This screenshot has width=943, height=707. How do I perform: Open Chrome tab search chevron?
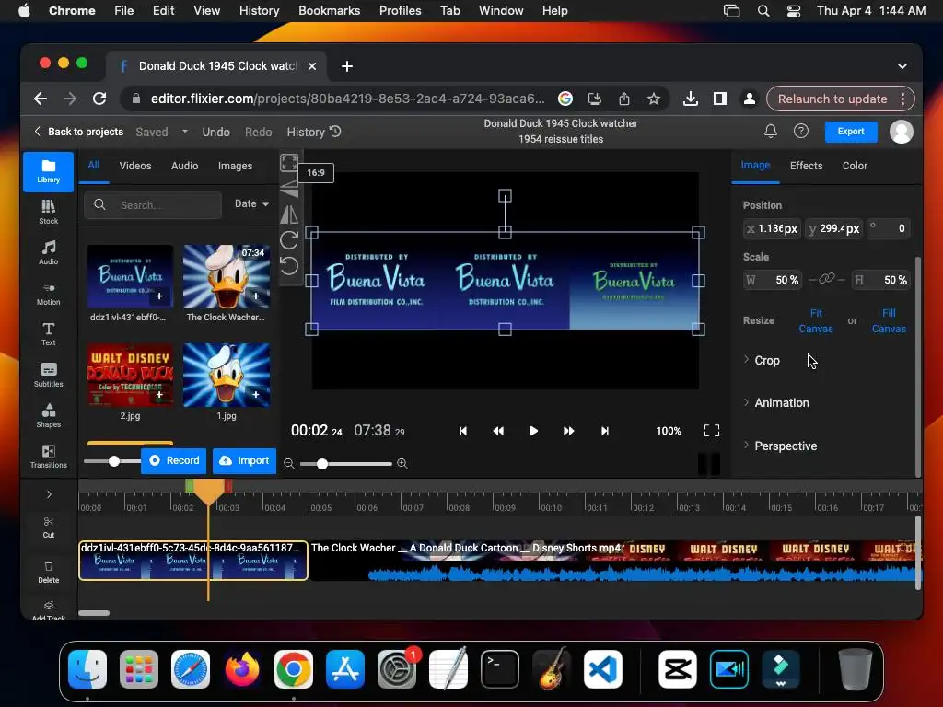coord(902,66)
